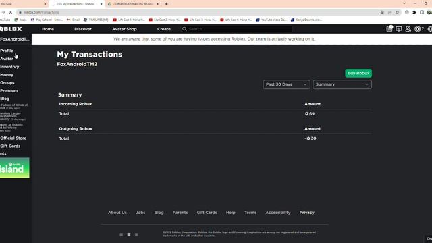Viewport: 432px width, 243px height.
Task: Open About Us footer link
Action: [x=117, y=213]
